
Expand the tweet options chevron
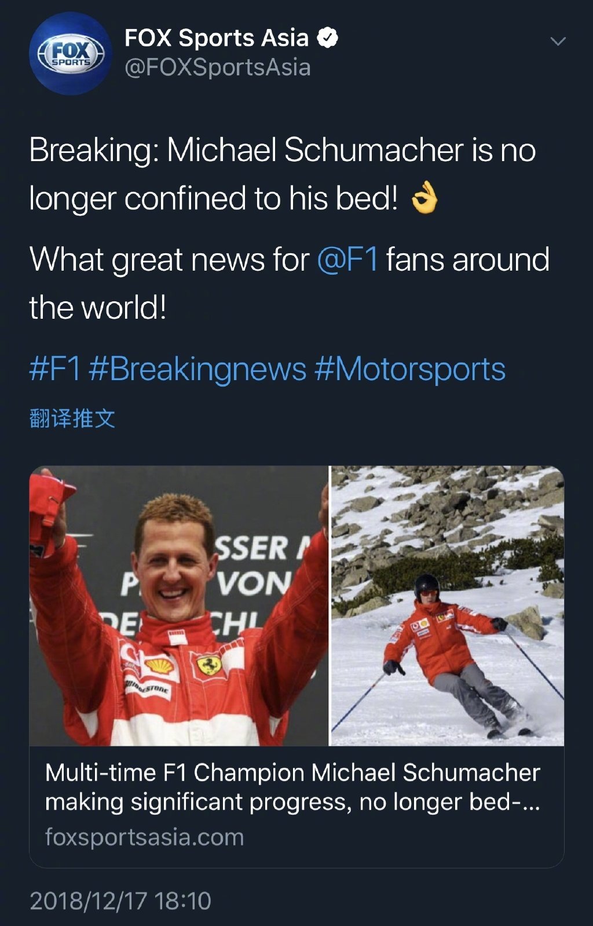point(558,41)
